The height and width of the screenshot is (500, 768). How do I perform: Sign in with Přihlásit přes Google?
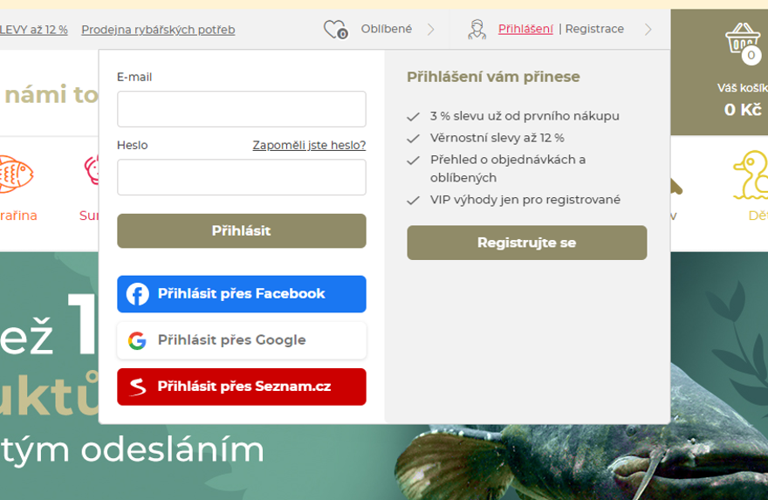pyautogui.click(x=242, y=340)
